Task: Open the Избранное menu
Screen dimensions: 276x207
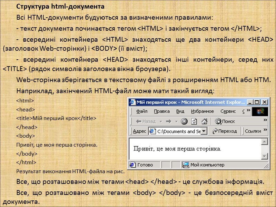Action: (x=202, y=111)
